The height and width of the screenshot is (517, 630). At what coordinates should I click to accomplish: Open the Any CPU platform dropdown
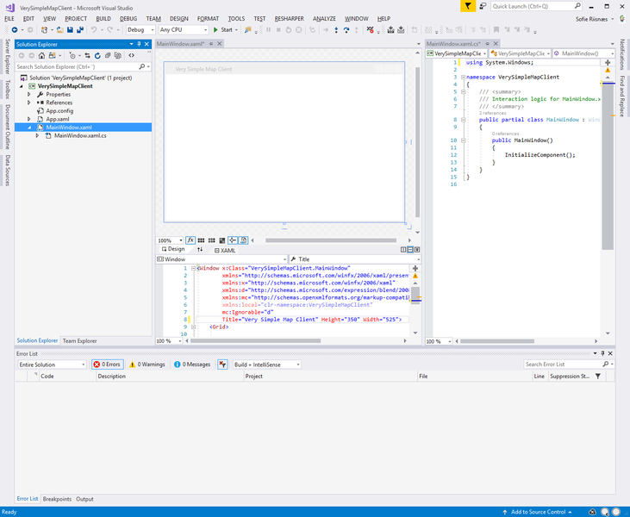tap(184, 29)
